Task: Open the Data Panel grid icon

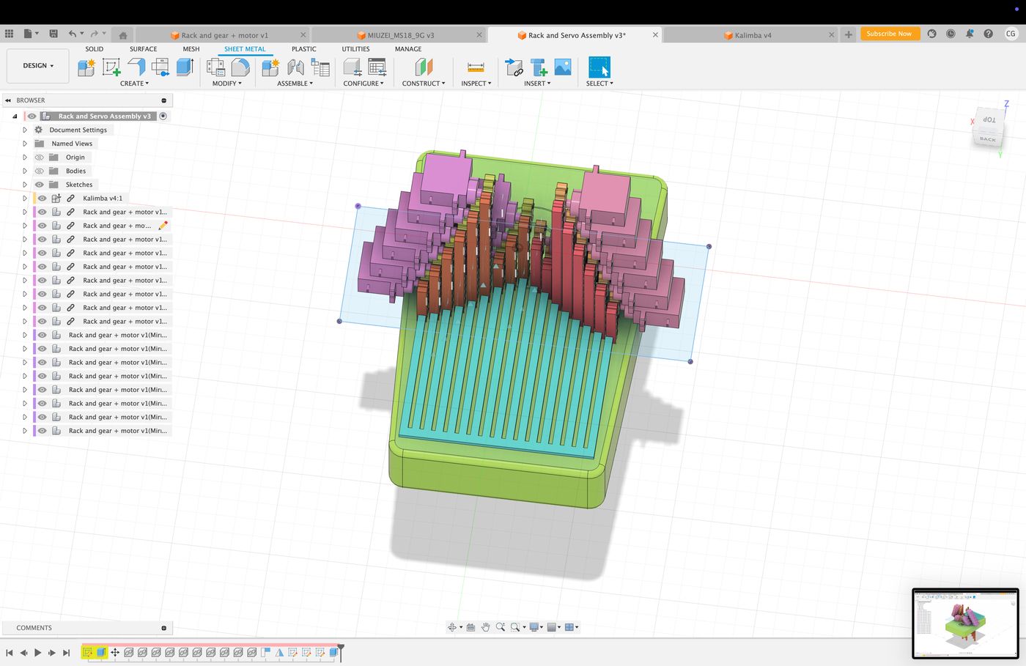Action: (9, 34)
